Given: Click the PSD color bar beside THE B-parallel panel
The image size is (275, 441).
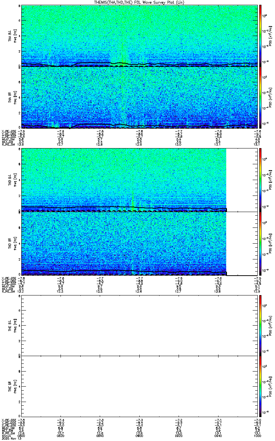Looking at the screenshot, I should point(261,386).
